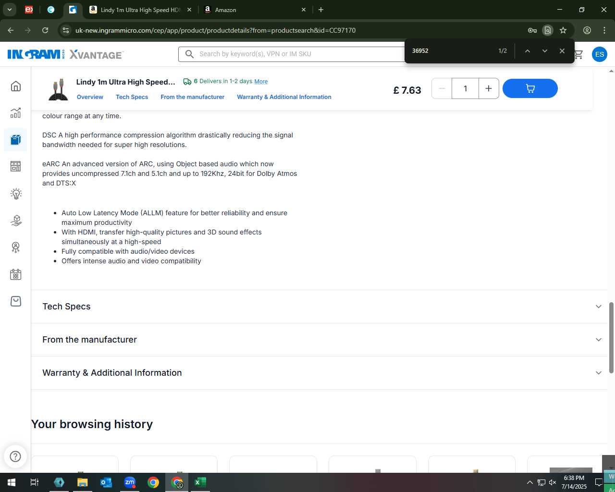Jump to Overview tab
The image size is (615, 492).
tap(90, 97)
